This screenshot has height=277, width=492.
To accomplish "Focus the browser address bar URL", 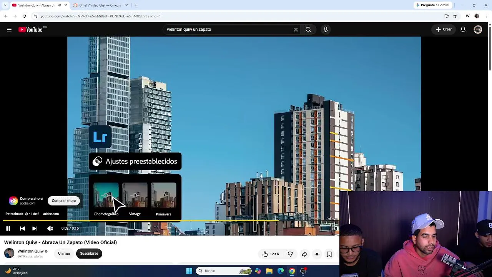I will pos(101,16).
